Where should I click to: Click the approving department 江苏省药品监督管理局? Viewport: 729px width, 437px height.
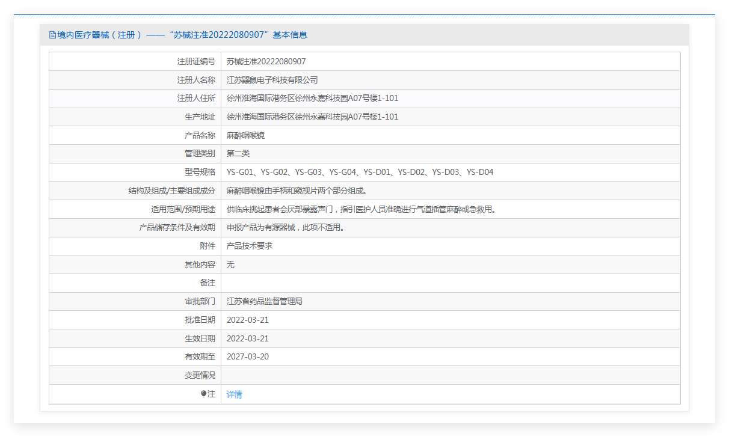(264, 301)
